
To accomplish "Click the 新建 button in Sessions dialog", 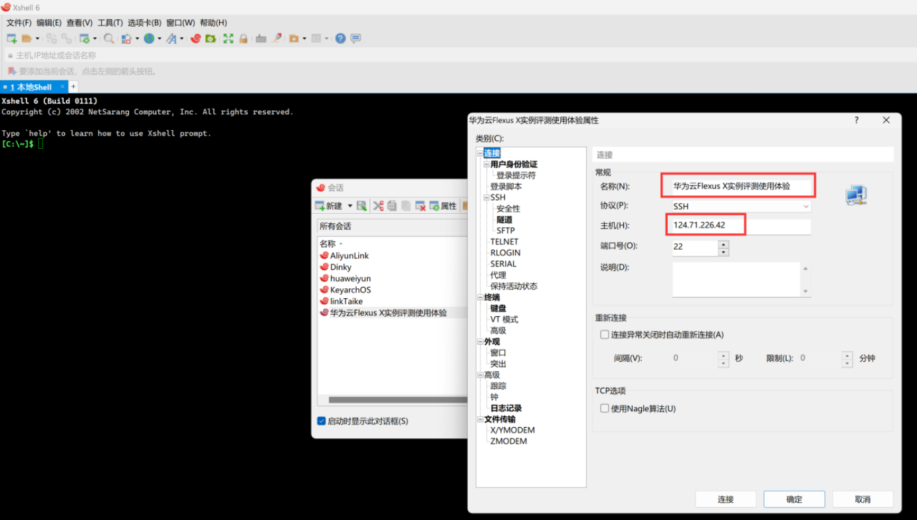I will pos(330,206).
